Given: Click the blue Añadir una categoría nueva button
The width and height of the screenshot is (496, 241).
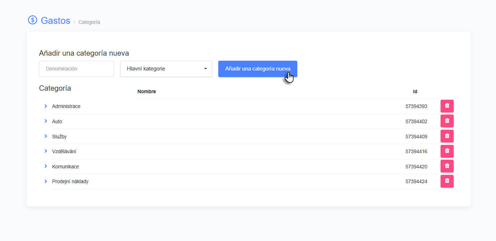Looking at the screenshot, I should click(x=258, y=69).
